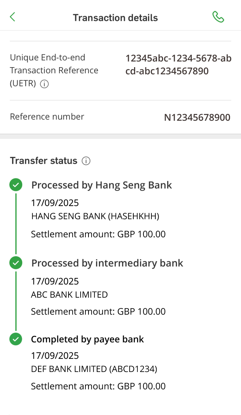Tap DEF BANK LIMITED (ABCD1234) text
The width and height of the screenshot is (241, 415).
pos(94,369)
